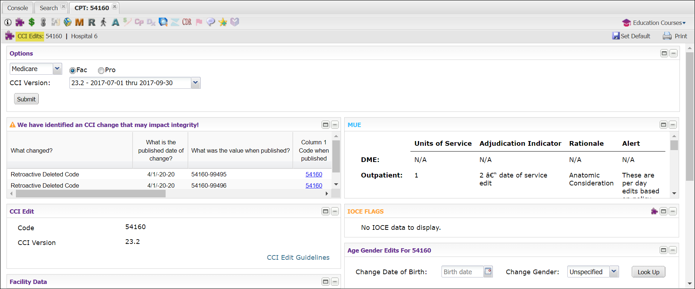695x289 pixels.
Task: Click the magnifying glass search icon
Action: click(163, 22)
